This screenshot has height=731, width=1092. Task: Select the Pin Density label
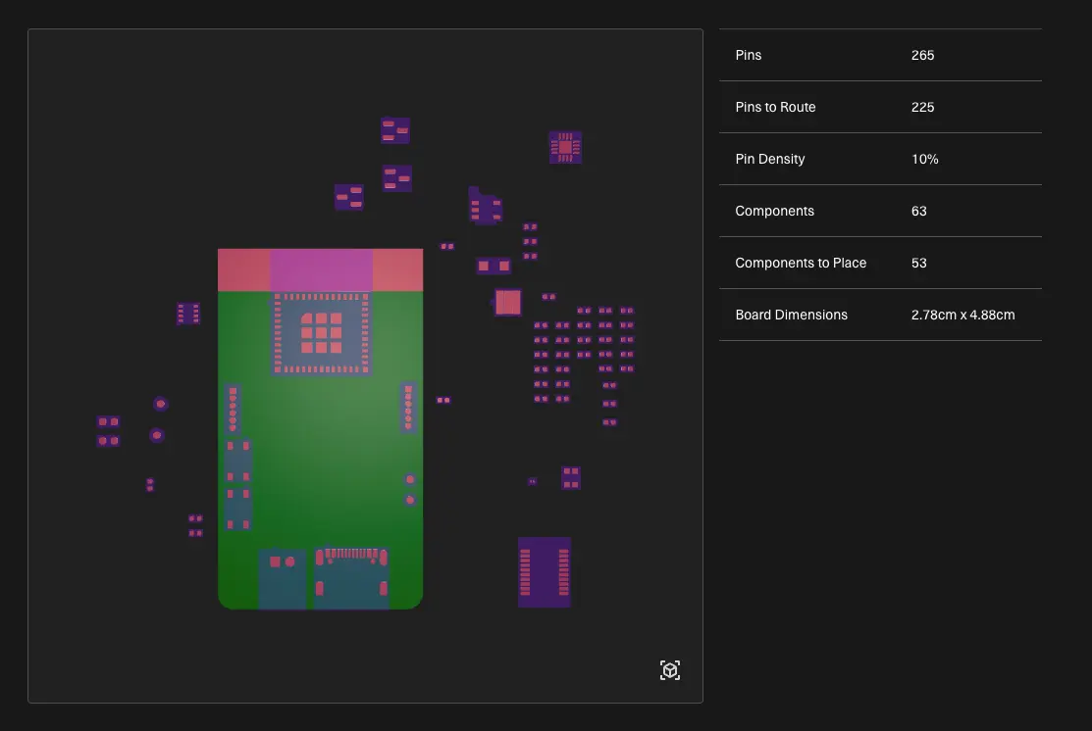[x=769, y=159]
